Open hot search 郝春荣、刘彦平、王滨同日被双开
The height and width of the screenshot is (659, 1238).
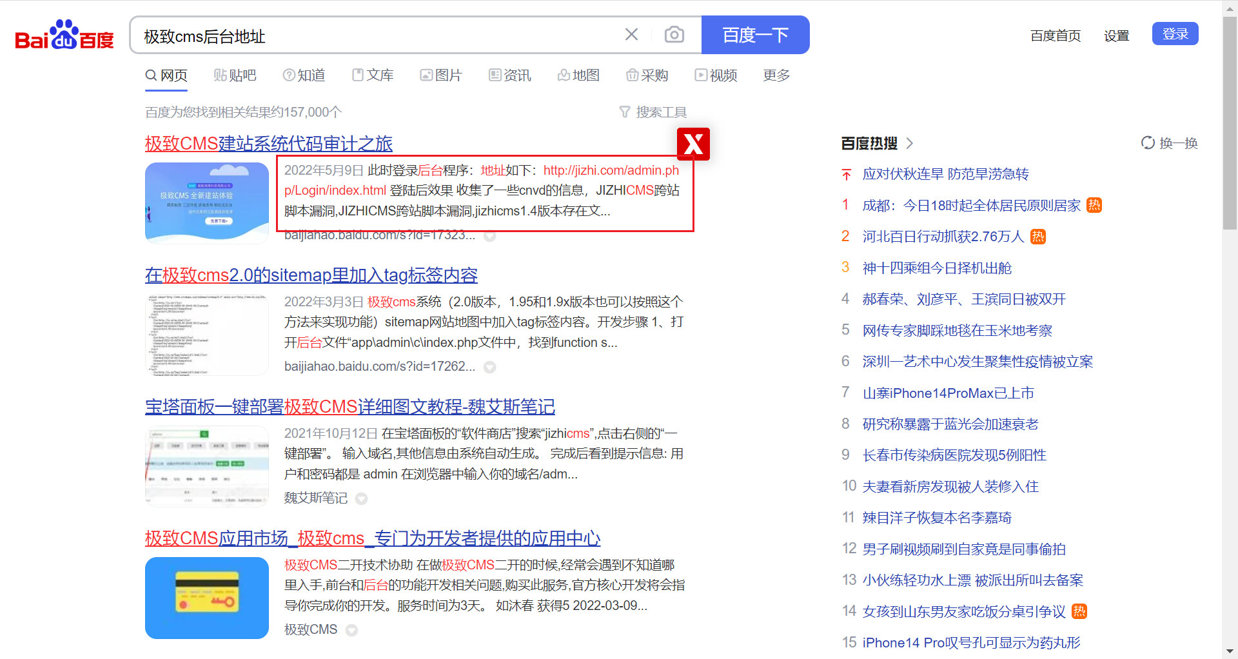tap(964, 299)
